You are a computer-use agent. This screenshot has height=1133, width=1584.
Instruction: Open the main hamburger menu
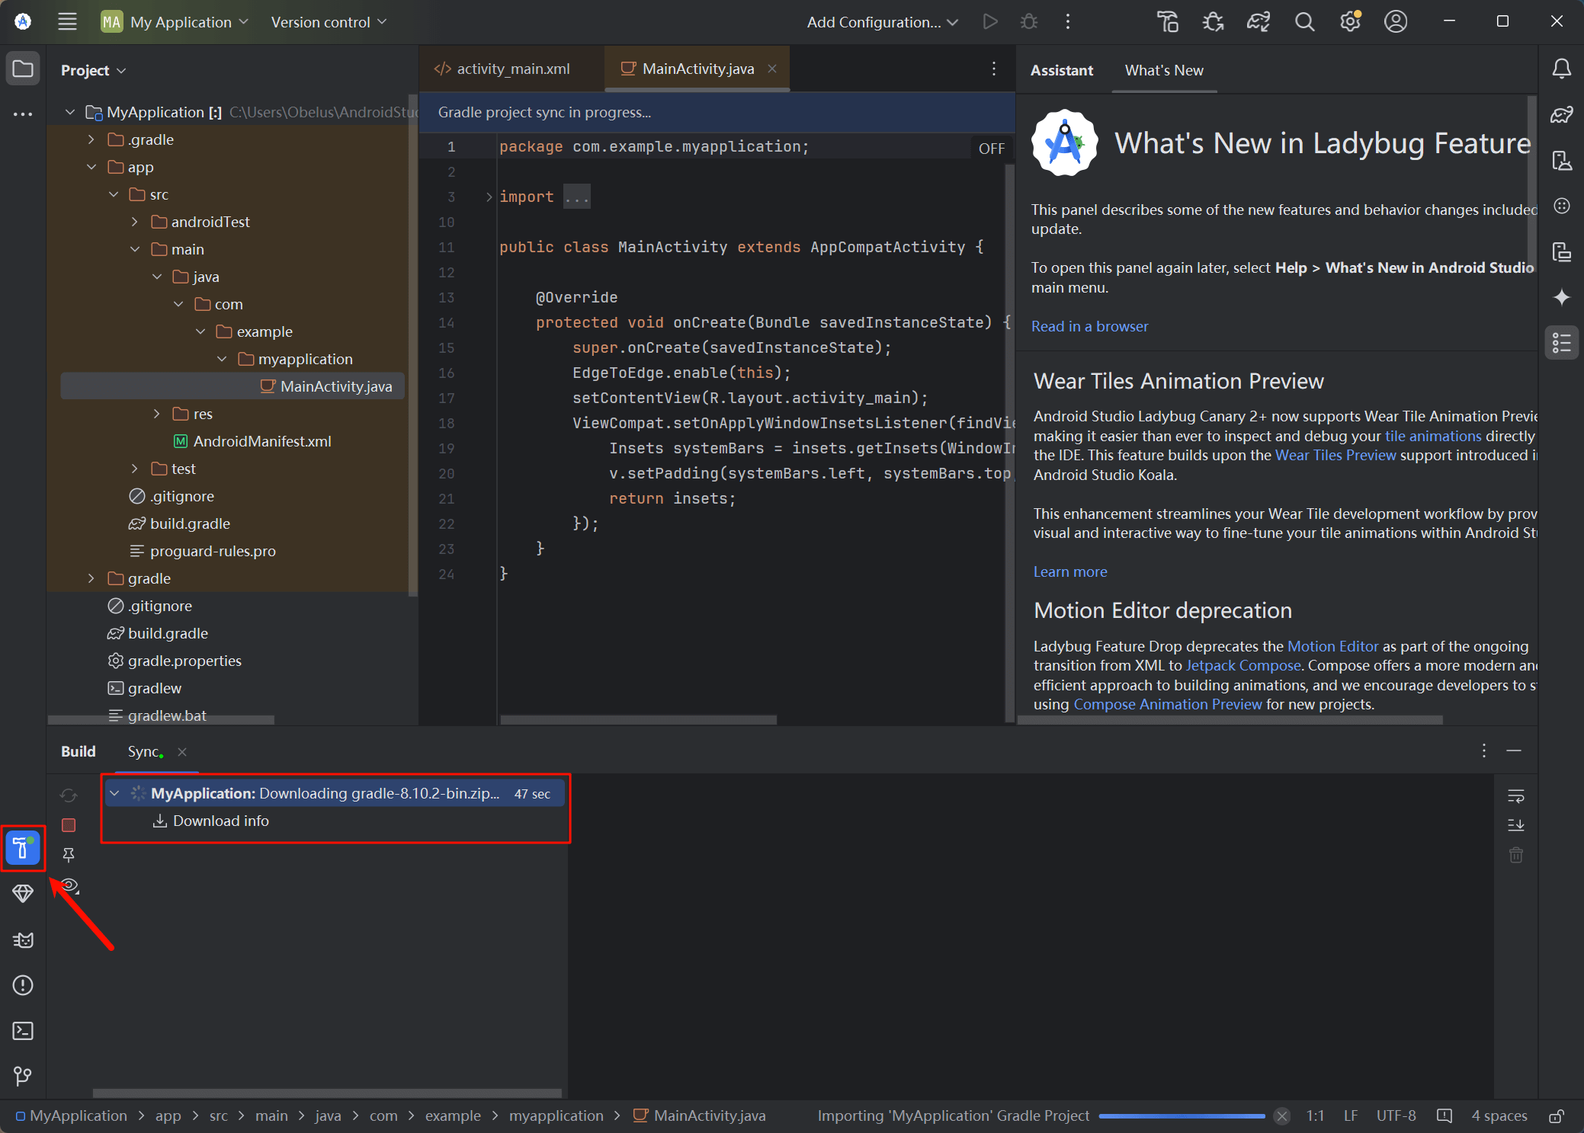[x=67, y=21]
